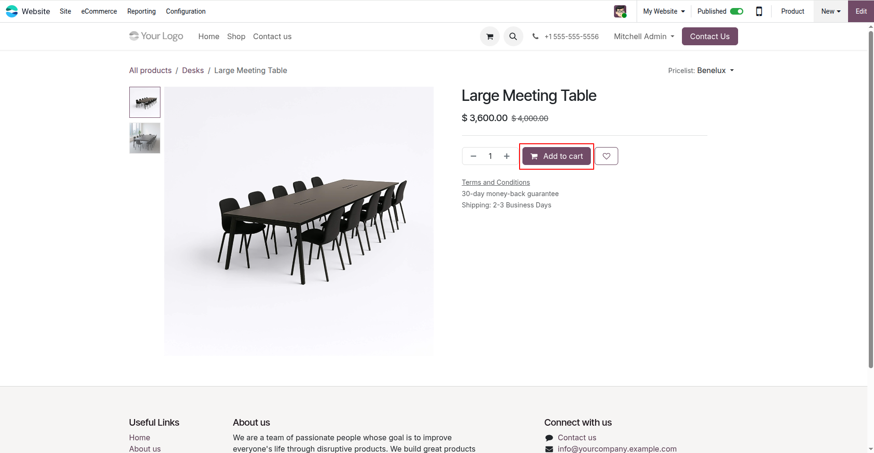Expand the My Website dropdown
Screen dimensions: 874x453
point(663,11)
